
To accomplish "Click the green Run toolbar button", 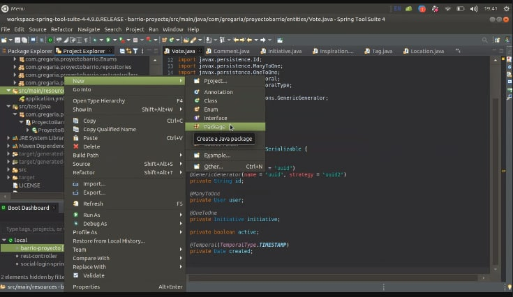I will tap(108, 40).
